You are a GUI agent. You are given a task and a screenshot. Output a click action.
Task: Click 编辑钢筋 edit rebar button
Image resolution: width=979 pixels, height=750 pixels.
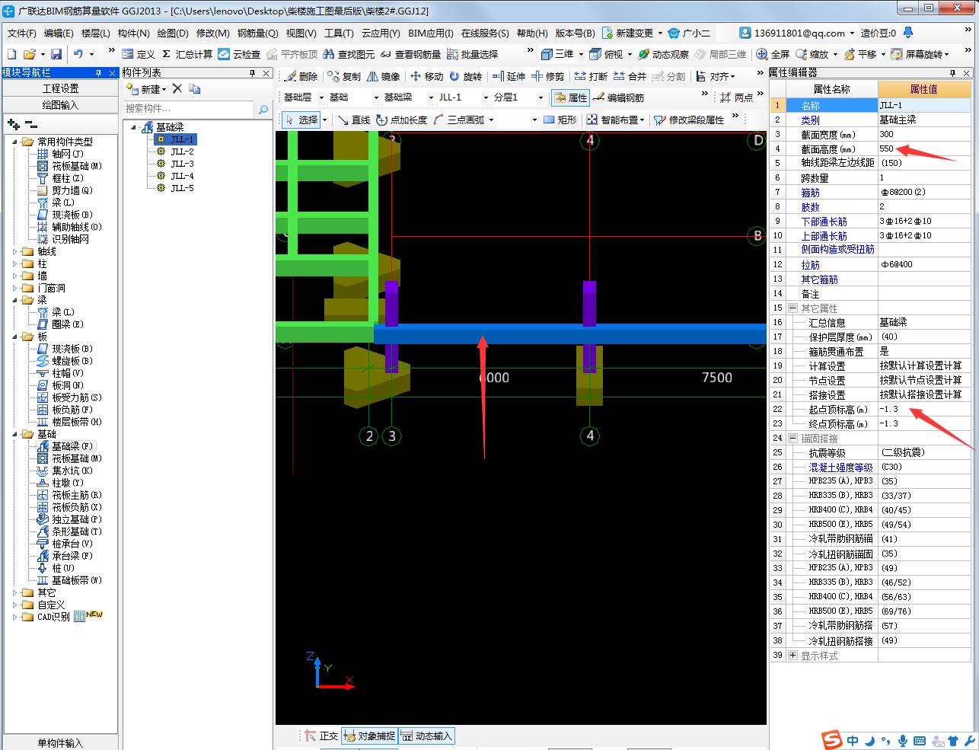pos(618,97)
